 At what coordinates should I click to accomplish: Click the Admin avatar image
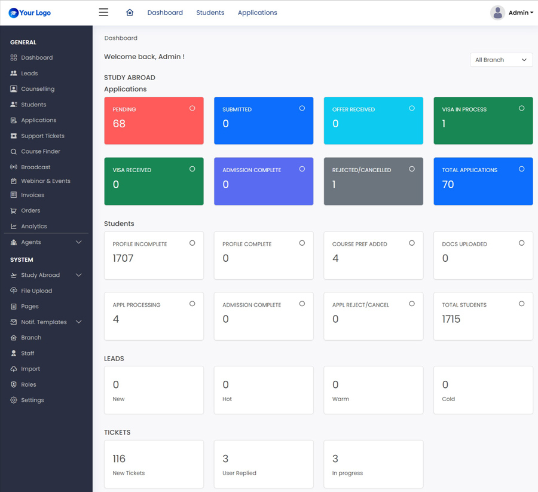click(497, 13)
